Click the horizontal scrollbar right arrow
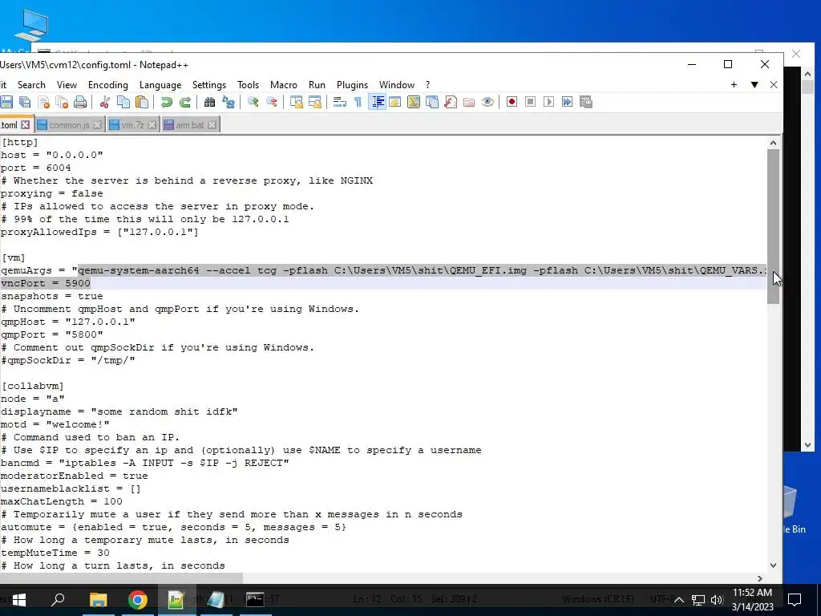 [x=760, y=578]
